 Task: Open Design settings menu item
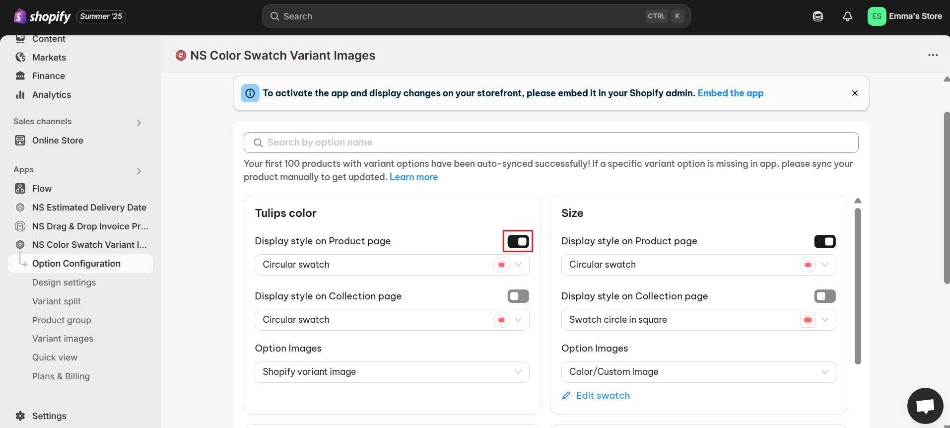tap(64, 283)
